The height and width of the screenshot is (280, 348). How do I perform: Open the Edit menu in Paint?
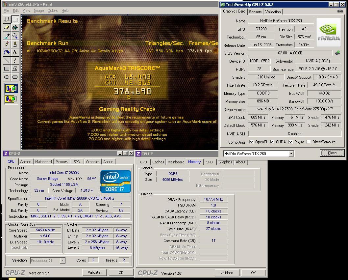coord(16,11)
